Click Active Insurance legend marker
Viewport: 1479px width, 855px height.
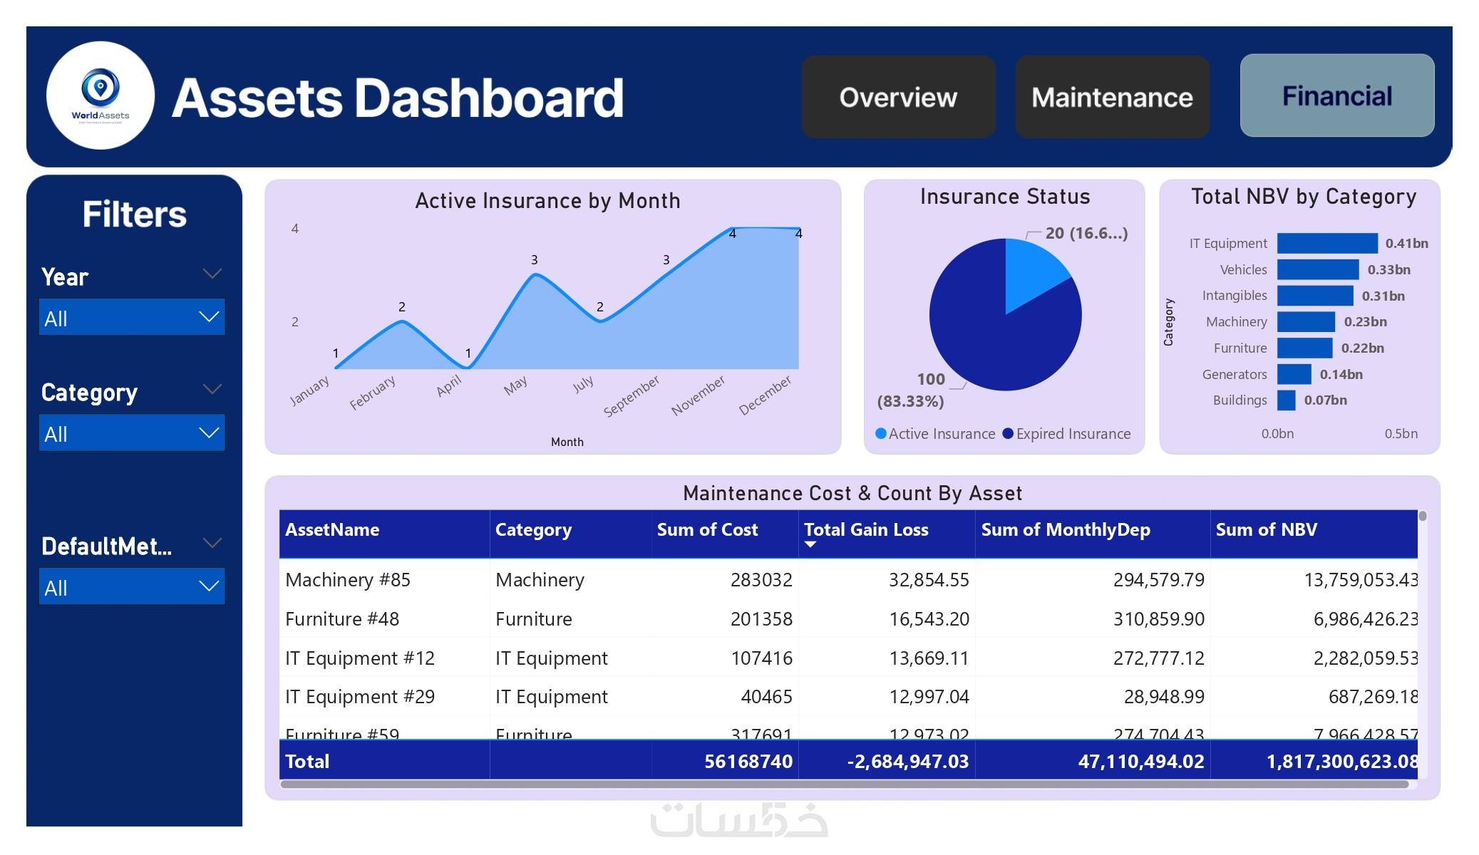pyautogui.click(x=881, y=433)
